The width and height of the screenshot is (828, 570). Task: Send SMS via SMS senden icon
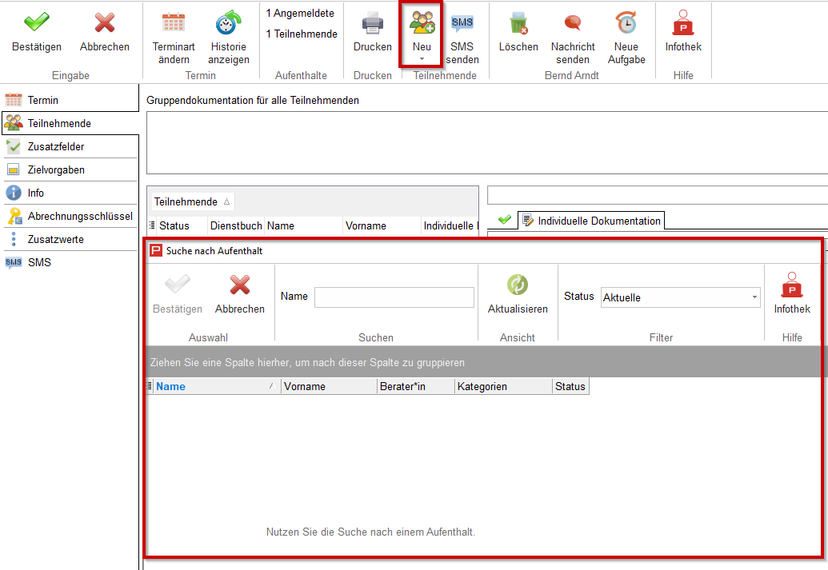[x=462, y=23]
